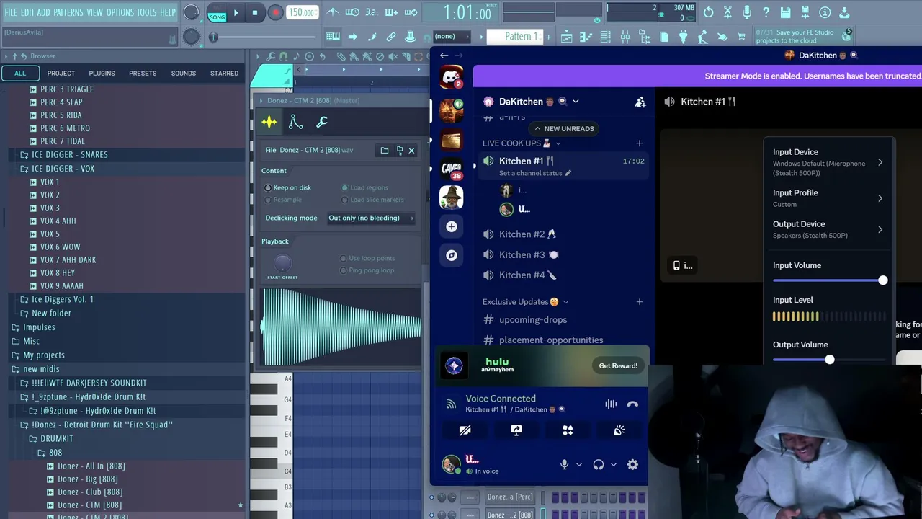Click the NEW UNREADS button
The width and height of the screenshot is (922, 519).
564,128
